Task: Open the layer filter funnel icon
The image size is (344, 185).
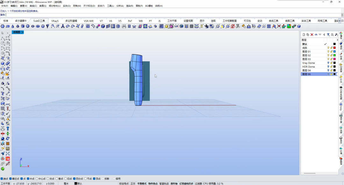Action: 328,35
